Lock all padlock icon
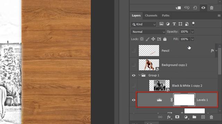This screenshot has width=222, height=124. coord(165,39)
